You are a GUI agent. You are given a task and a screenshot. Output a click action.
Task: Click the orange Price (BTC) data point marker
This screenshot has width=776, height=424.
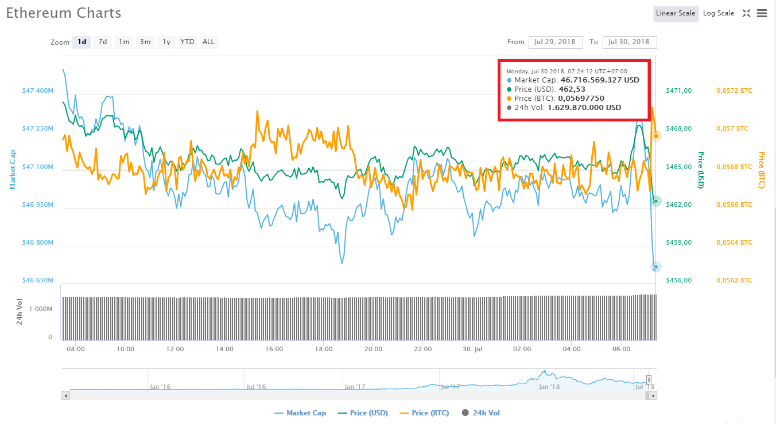tap(656, 136)
